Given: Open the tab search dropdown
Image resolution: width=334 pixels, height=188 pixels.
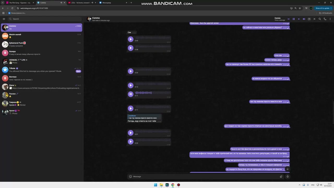Looking at the screenshot, I should point(2,3).
